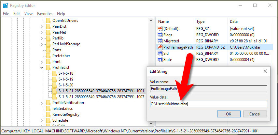Viewport: 278px width, 135px height.
Task: Open the Favorites menu
Action: [x=45, y=14]
